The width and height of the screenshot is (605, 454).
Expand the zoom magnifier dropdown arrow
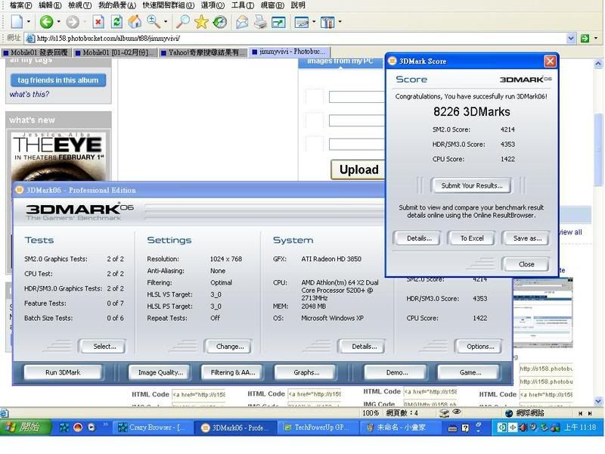[165, 22]
